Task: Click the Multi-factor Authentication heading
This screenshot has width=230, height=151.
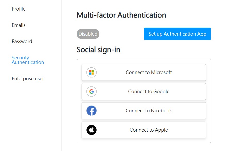Action: pyautogui.click(x=121, y=15)
